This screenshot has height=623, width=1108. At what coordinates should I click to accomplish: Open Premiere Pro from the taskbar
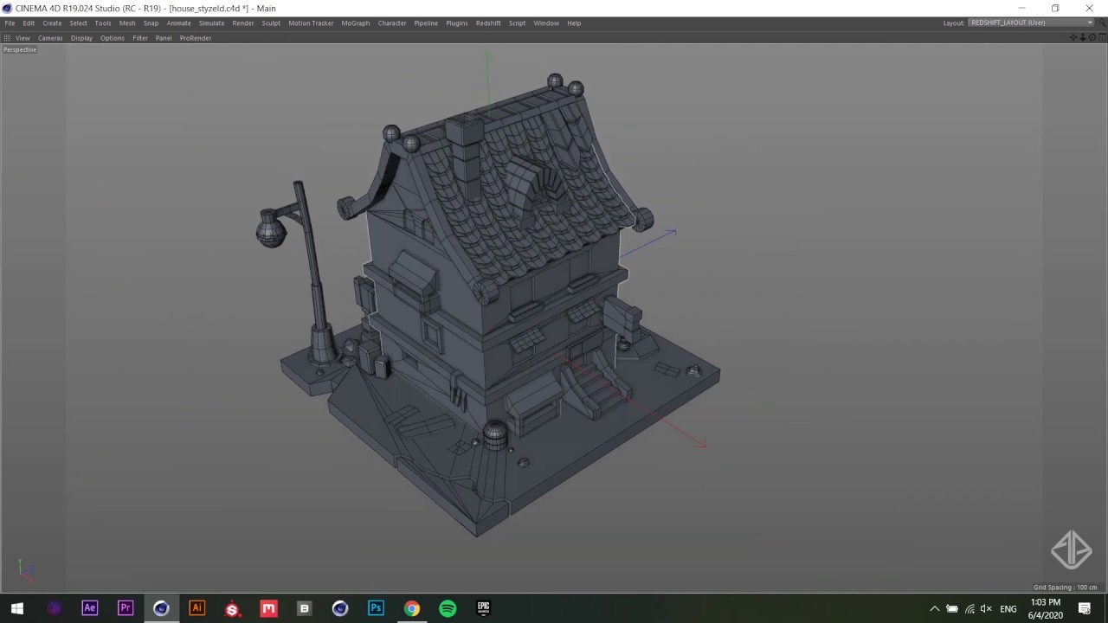126,608
